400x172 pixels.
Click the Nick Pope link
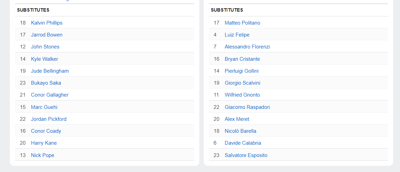pos(43,155)
